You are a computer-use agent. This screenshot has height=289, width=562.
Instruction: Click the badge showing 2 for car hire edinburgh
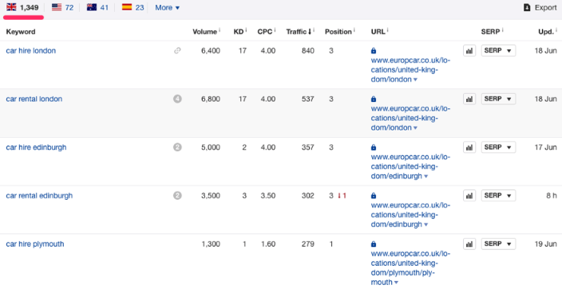(177, 147)
